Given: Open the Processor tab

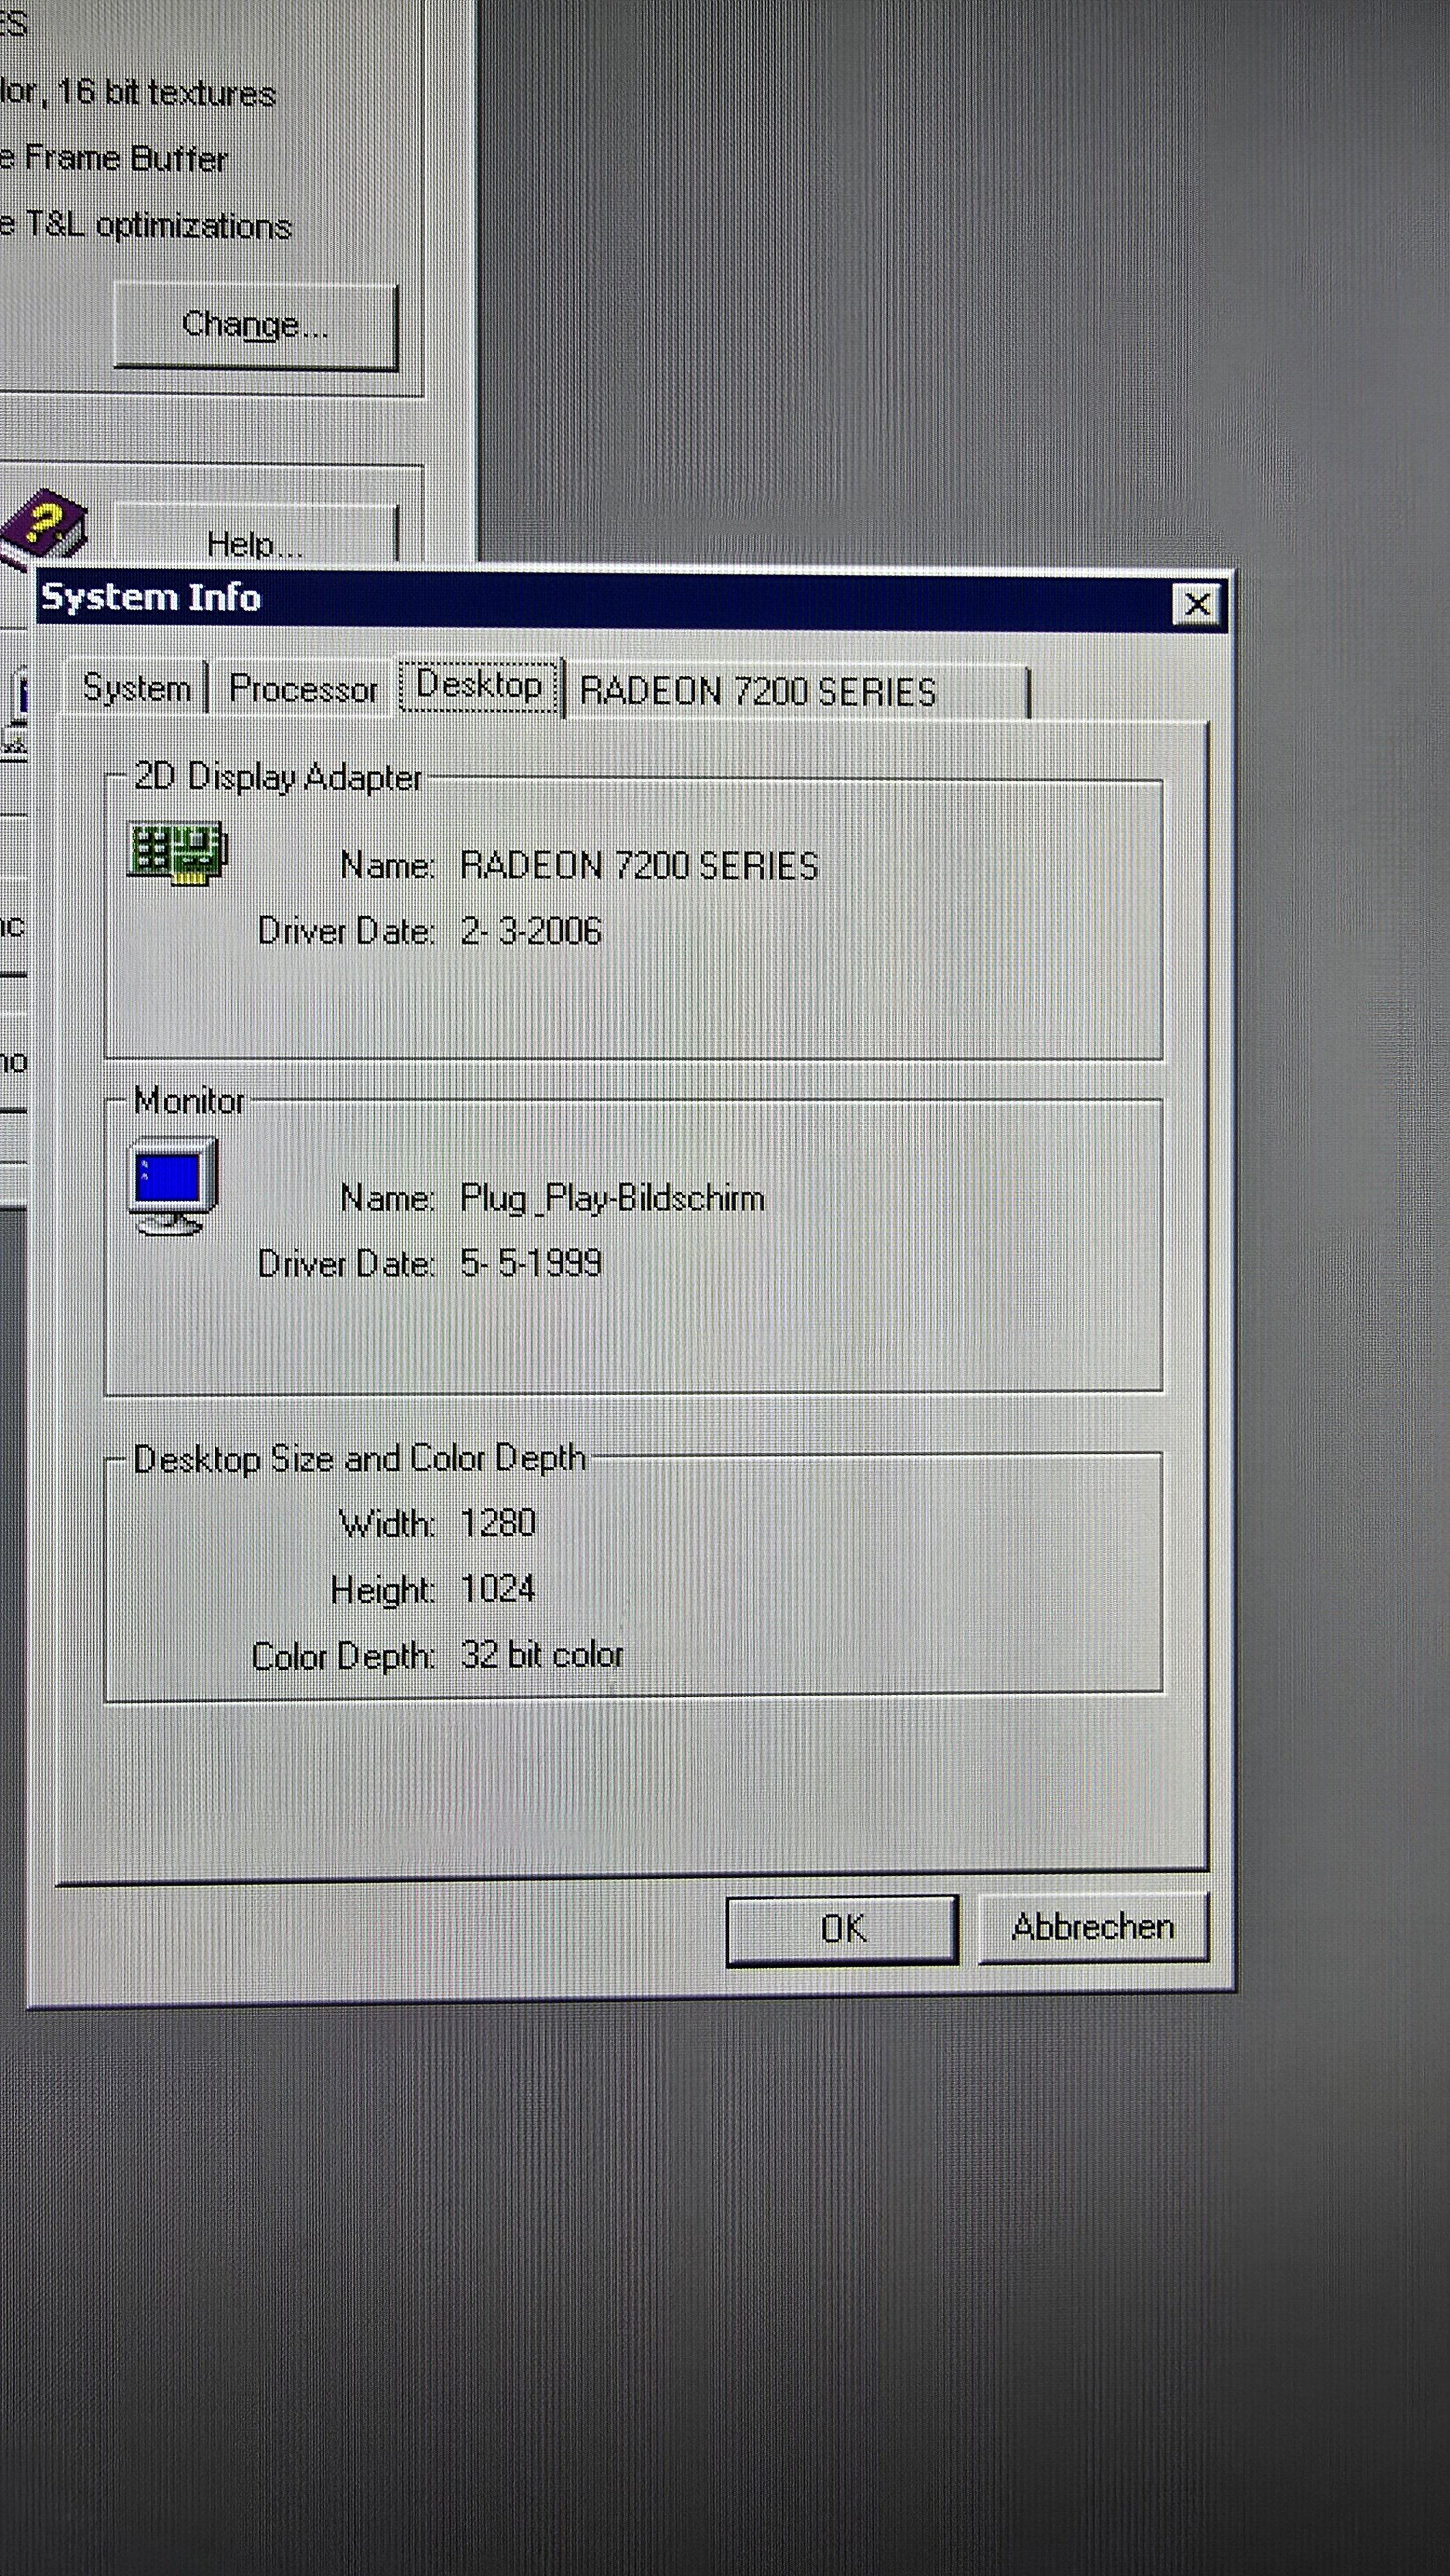Looking at the screenshot, I should pos(303,688).
